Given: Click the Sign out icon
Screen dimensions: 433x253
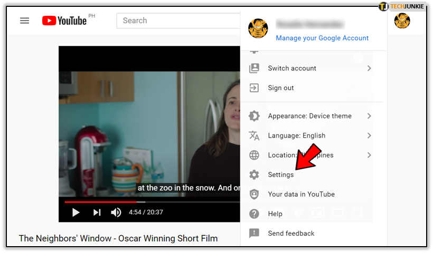Looking at the screenshot, I should coord(254,88).
